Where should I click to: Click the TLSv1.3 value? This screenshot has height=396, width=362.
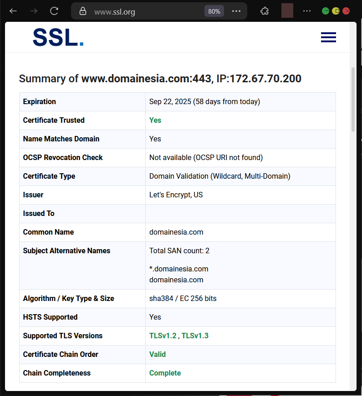pos(195,336)
